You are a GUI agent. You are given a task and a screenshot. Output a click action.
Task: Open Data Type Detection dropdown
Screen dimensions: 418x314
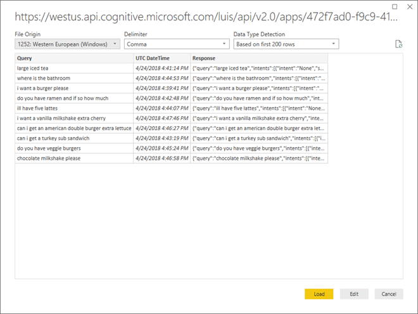[x=286, y=44]
